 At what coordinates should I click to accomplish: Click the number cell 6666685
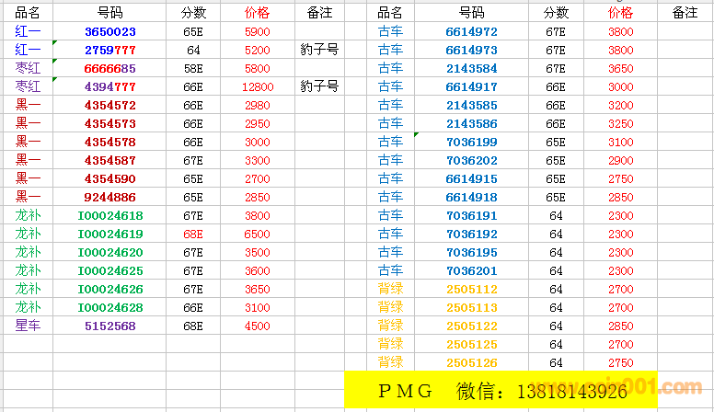[x=109, y=68]
